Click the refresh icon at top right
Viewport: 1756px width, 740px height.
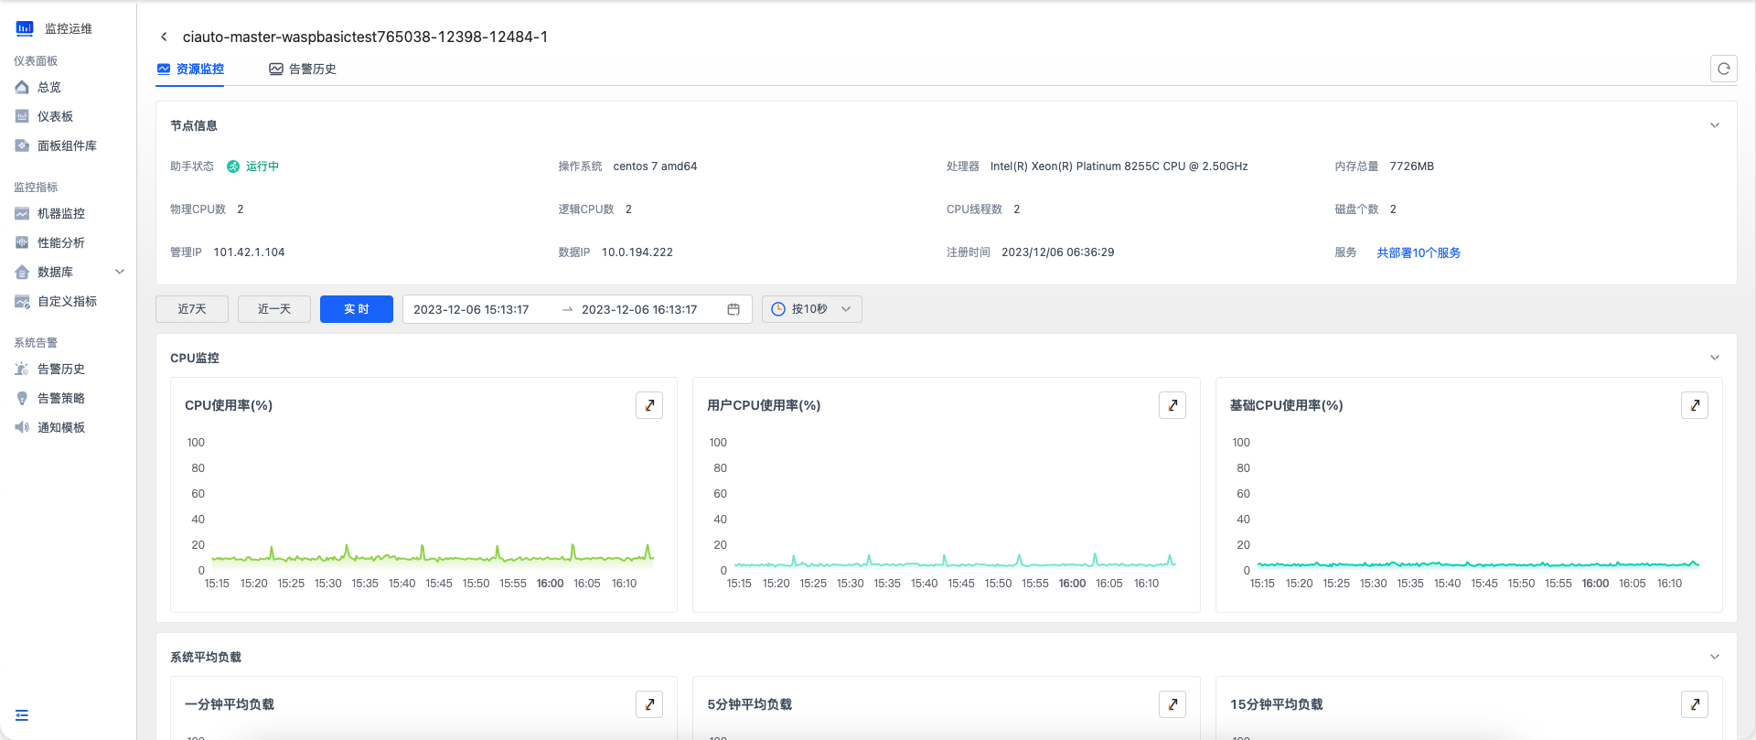pos(1723,69)
